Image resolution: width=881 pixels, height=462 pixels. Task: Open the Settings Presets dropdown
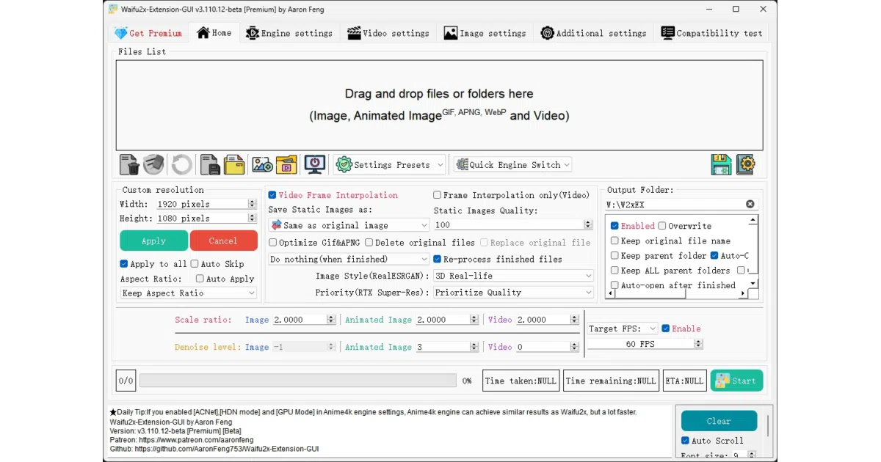coord(390,165)
